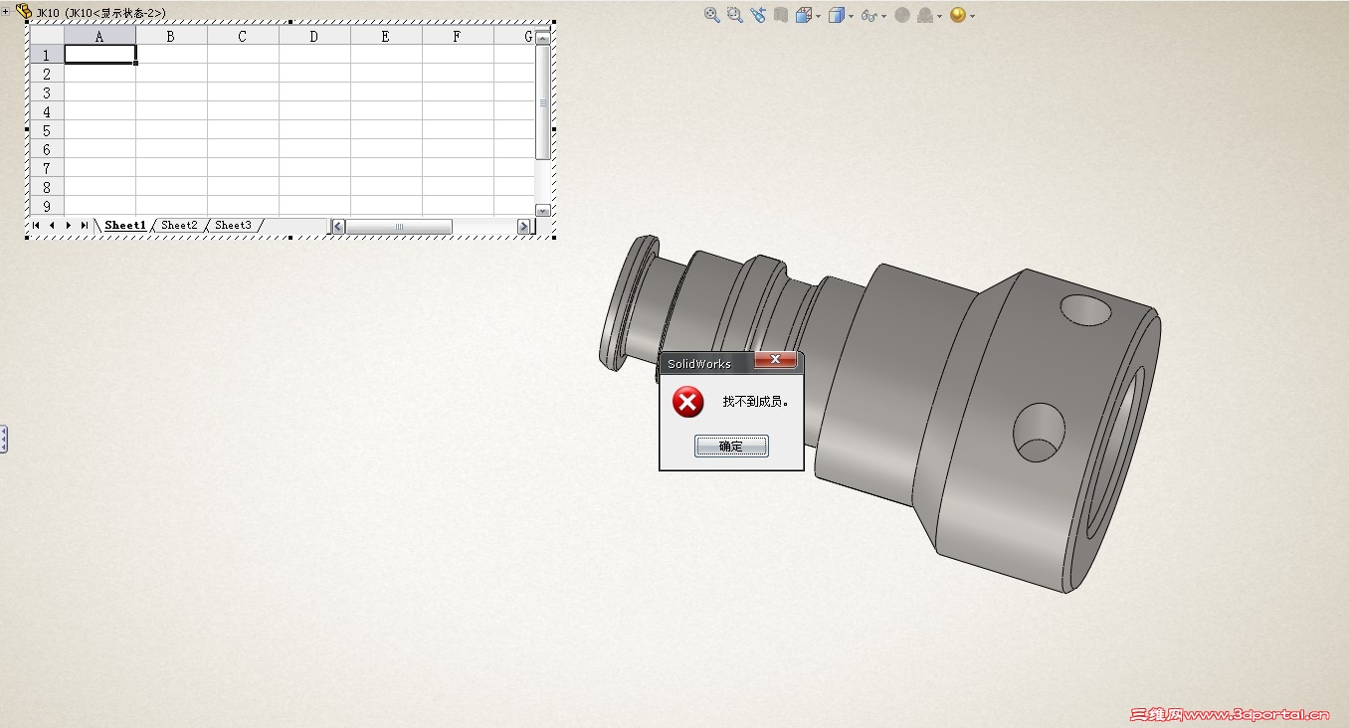Select row 5 header
1349x728 pixels.
pos(47,130)
